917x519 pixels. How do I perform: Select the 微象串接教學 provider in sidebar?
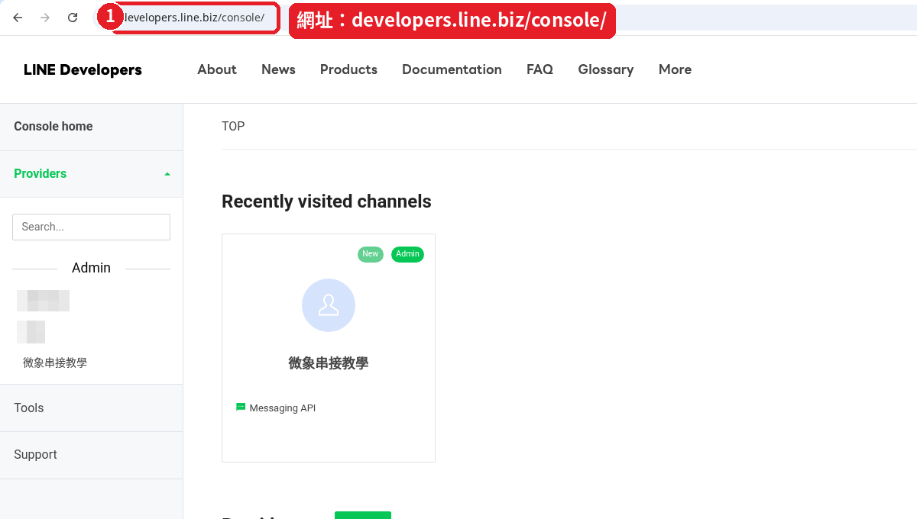click(x=55, y=363)
